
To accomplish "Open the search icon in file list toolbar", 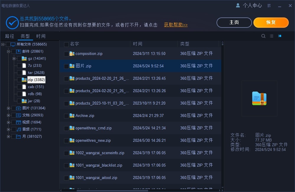I will pos(263,36).
